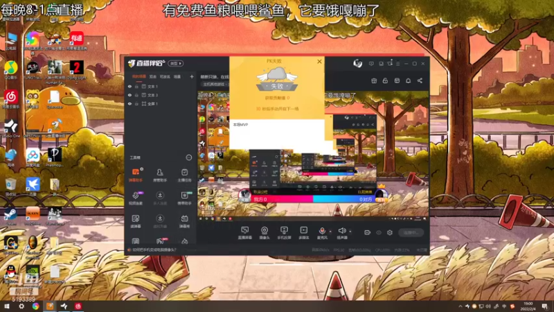Open the Steam desktop shortcut
The width and height of the screenshot is (554, 312).
(10, 216)
